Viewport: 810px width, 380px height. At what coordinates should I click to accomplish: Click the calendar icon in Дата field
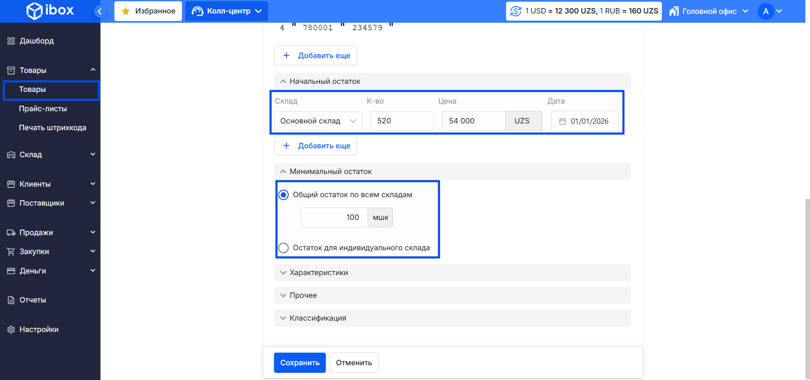coord(562,121)
